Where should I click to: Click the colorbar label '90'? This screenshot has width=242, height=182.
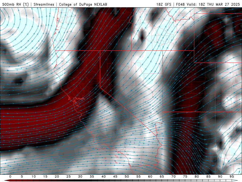[220, 177]
